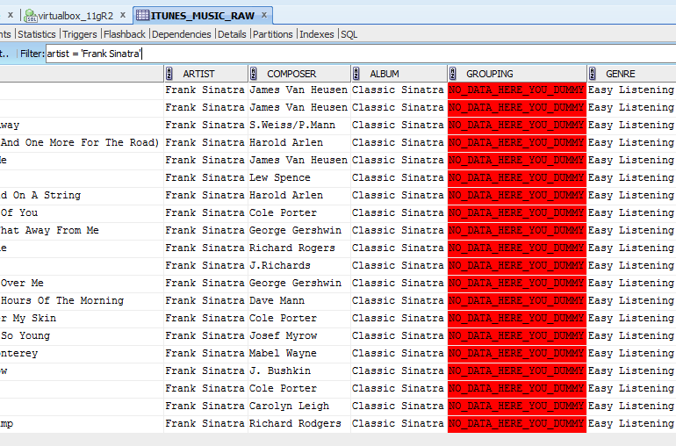Select the Carolyn Leigh composer cell
This screenshot has width=676, height=446.
299,406
